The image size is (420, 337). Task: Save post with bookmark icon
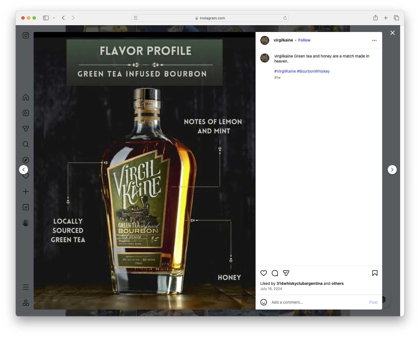point(375,273)
